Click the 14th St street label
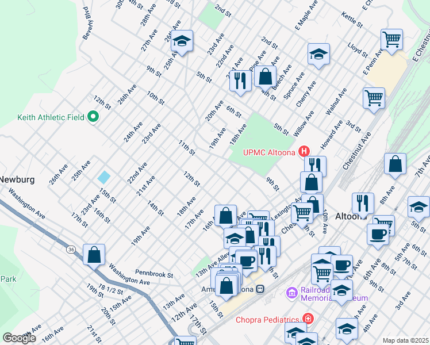 [x=155, y=208]
